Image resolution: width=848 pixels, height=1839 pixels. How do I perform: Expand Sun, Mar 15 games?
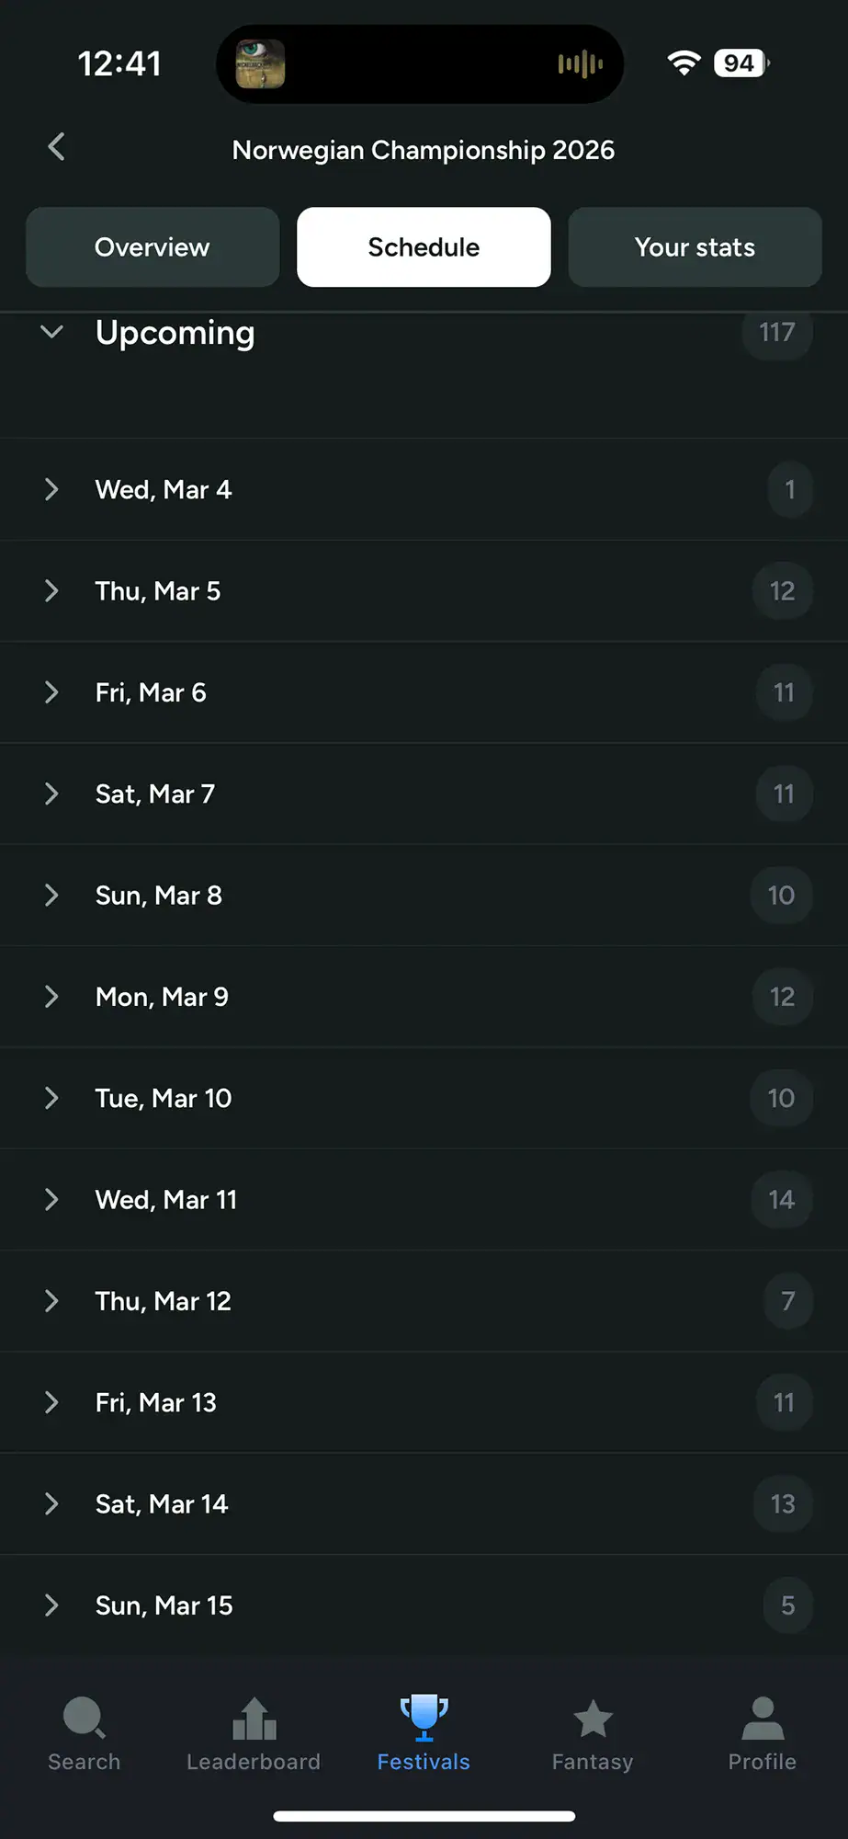164,1605
